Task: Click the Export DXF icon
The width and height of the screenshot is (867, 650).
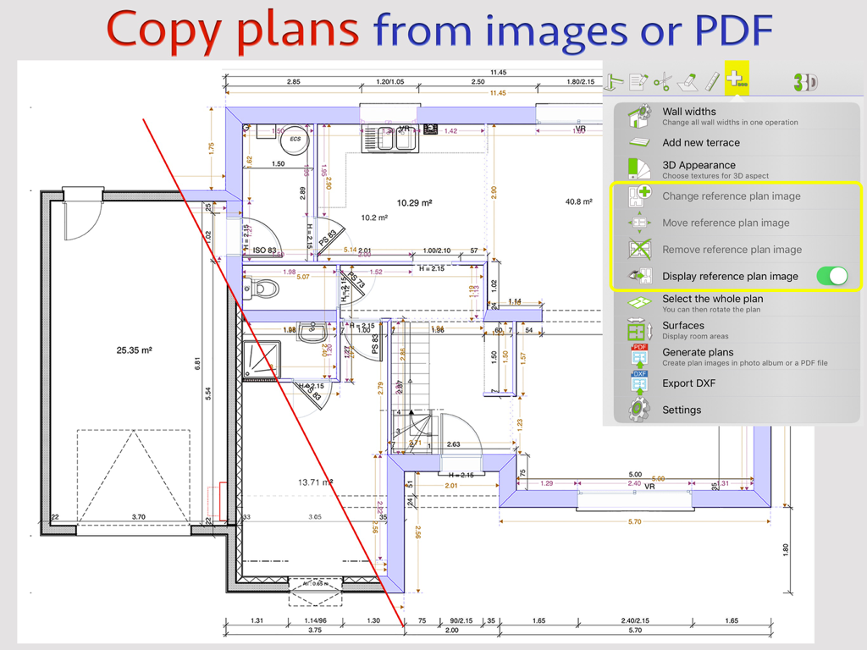Action: (639, 383)
